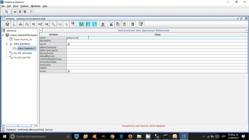Collapse the dim_Ejercicios dimension node
Screen dimensions: 249x140
pos(7,44)
